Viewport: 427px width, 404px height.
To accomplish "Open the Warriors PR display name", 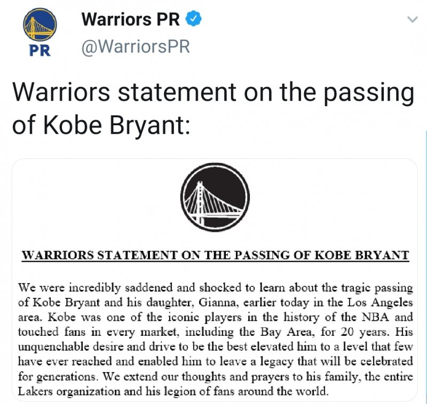I will click(x=131, y=20).
